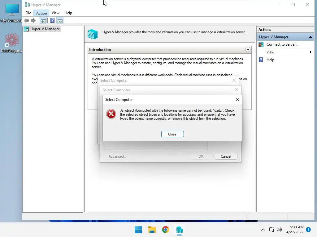Open the View menu
The width and height of the screenshot is (317, 237).
pyautogui.click(x=55, y=13)
